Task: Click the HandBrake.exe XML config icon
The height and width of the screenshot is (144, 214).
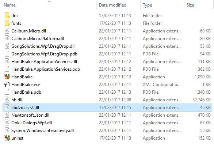Action: (7, 84)
